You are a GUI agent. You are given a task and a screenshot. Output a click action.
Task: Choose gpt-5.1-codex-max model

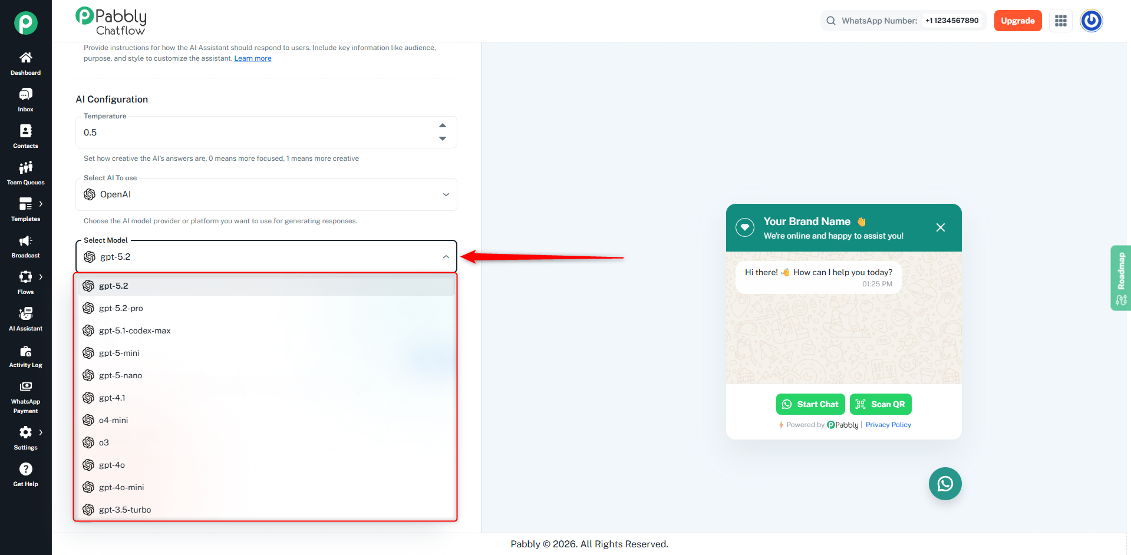pyautogui.click(x=266, y=331)
